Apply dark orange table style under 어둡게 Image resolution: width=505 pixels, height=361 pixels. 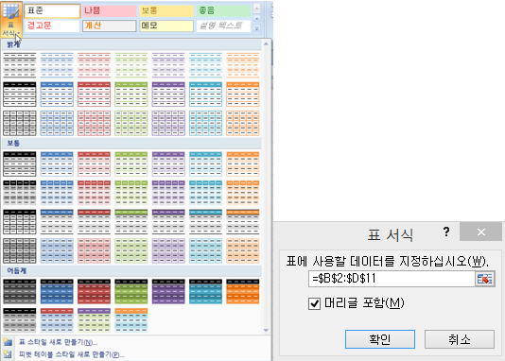pos(242,291)
